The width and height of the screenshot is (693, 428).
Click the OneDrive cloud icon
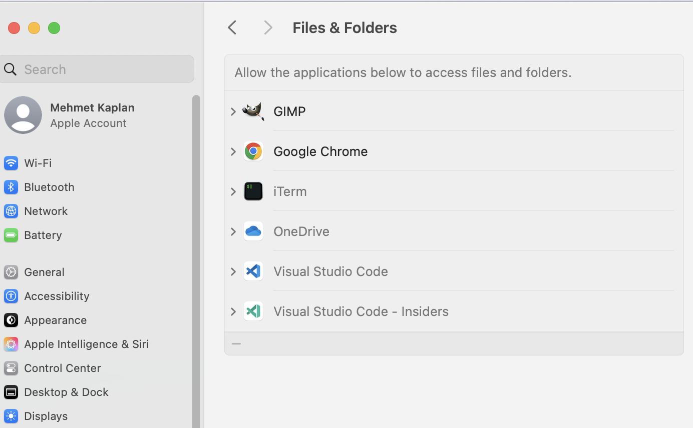coord(253,231)
